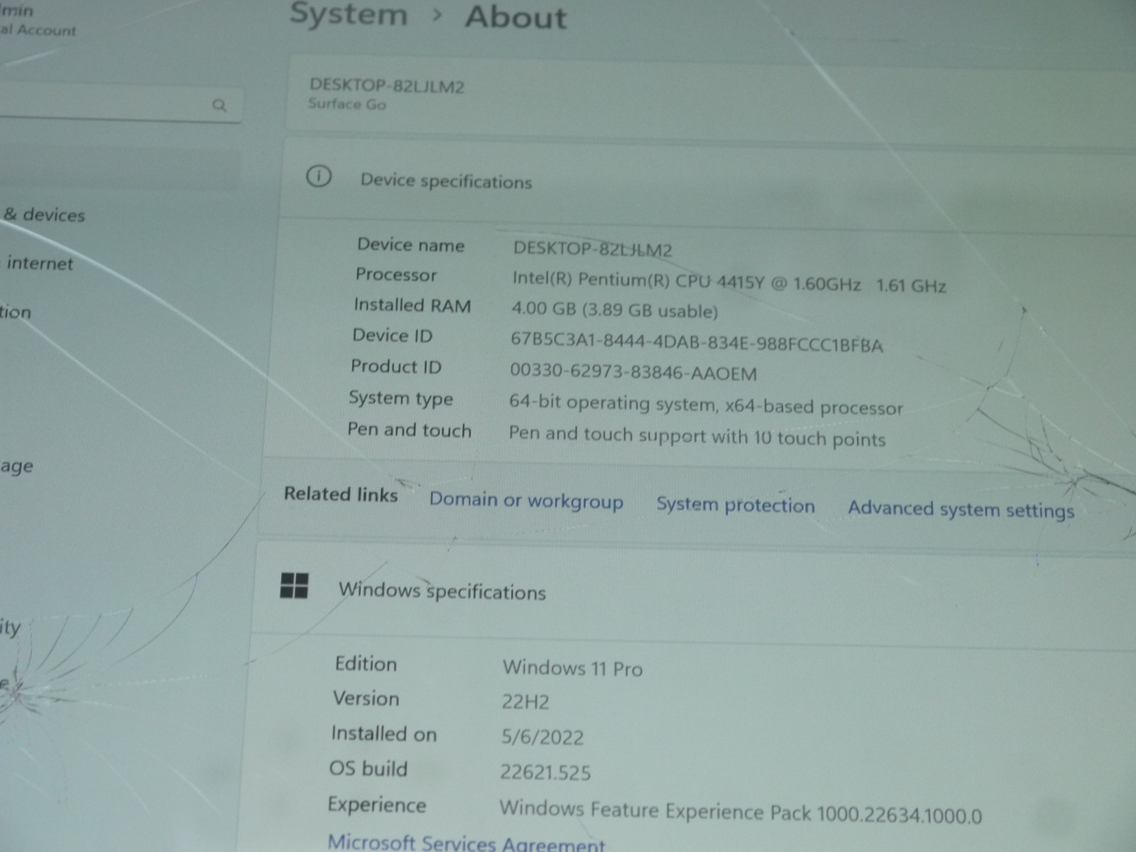
Task: Click the OS build value 22621.525
Action: pyautogui.click(x=545, y=772)
